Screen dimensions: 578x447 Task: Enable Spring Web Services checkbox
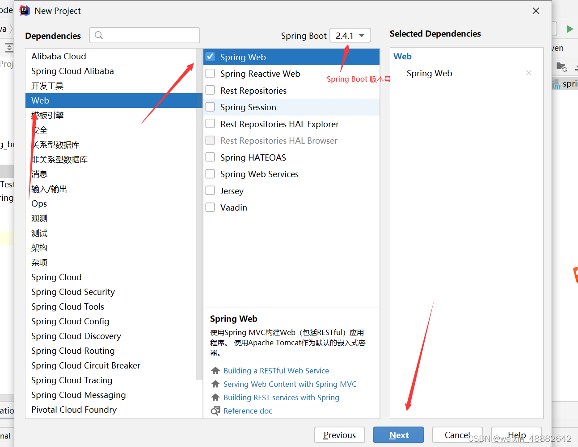pos(210,174)
